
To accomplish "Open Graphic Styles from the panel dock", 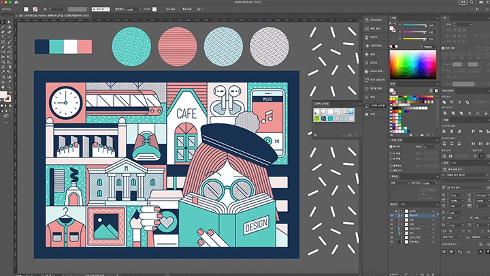I will coord(375,106).
